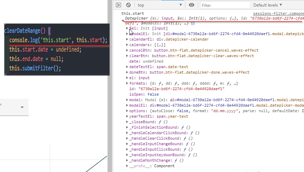Click the this.submitFilter(); code line
Viewport: 304px width, 172px height.
(35, 68)
